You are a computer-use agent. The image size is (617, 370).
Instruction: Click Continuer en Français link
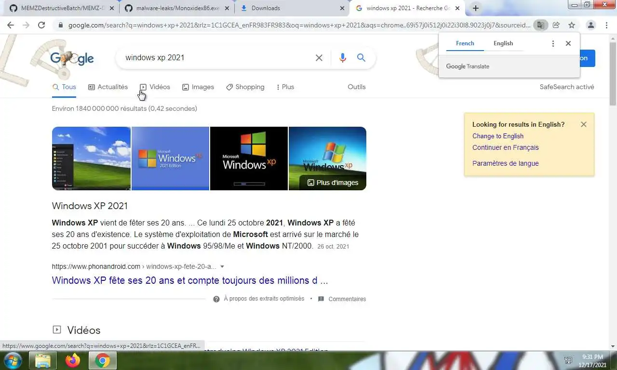[506, 148]
